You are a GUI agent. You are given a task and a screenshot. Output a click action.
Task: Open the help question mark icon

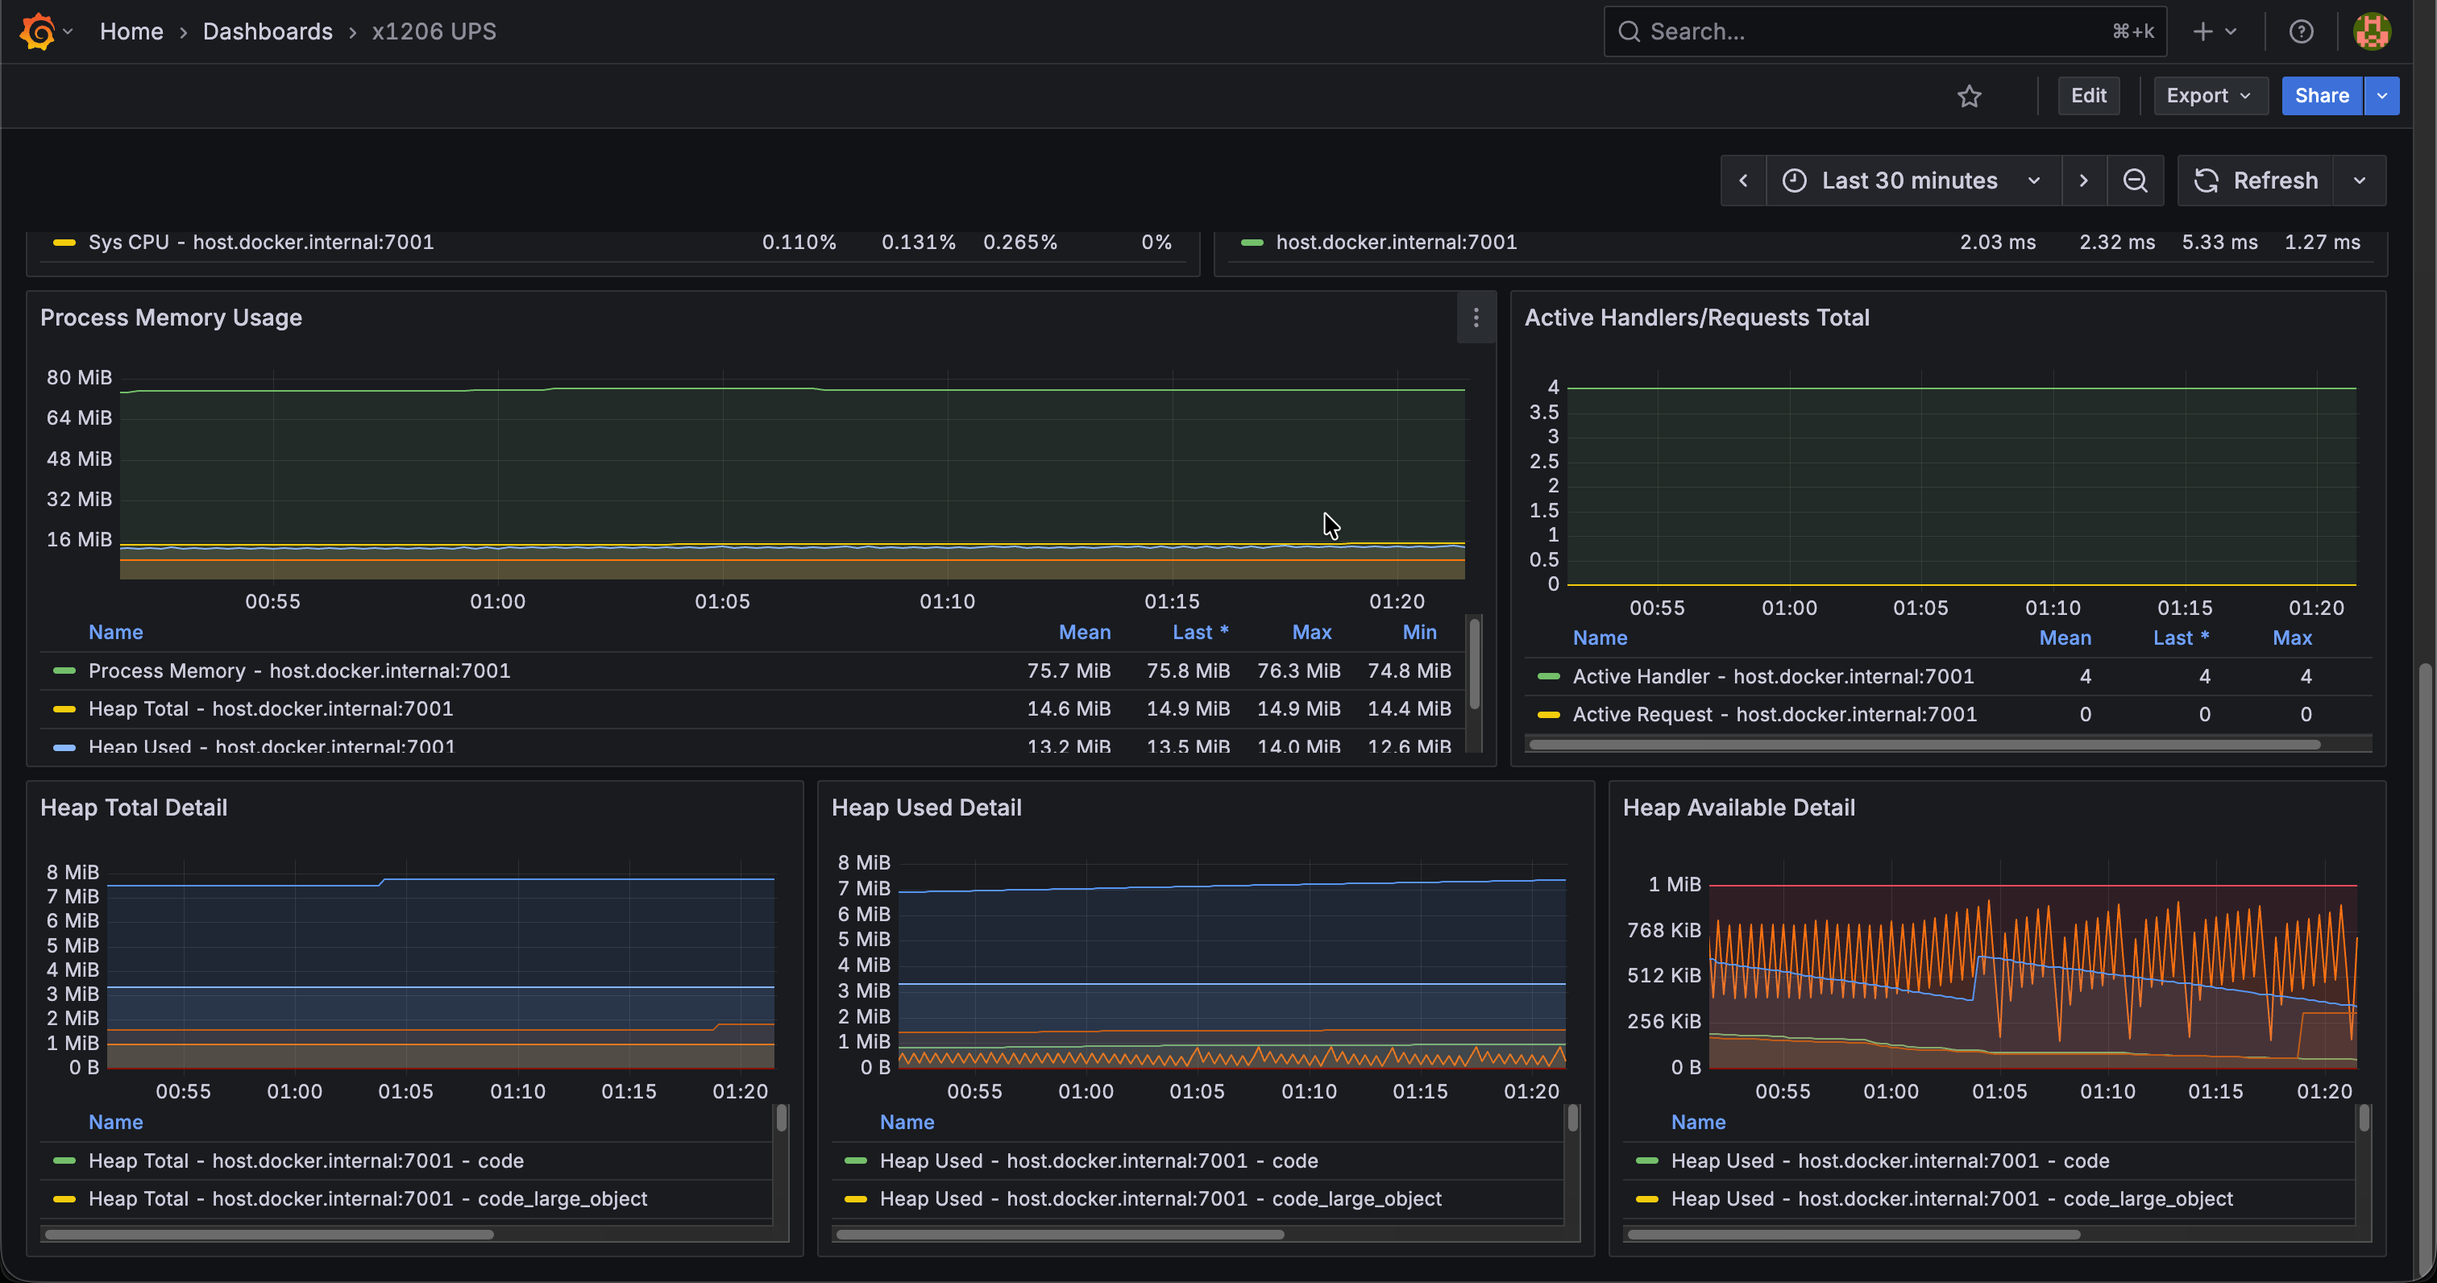2301,31
